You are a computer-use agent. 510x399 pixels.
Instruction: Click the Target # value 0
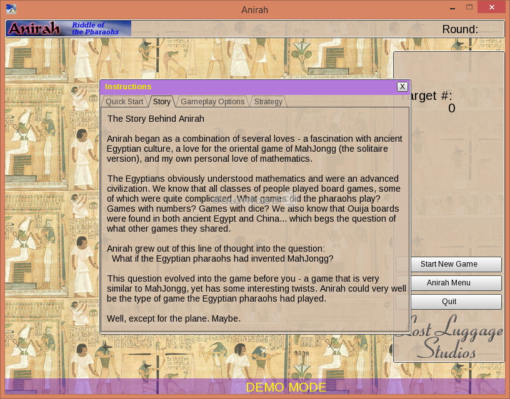[451, 108]
